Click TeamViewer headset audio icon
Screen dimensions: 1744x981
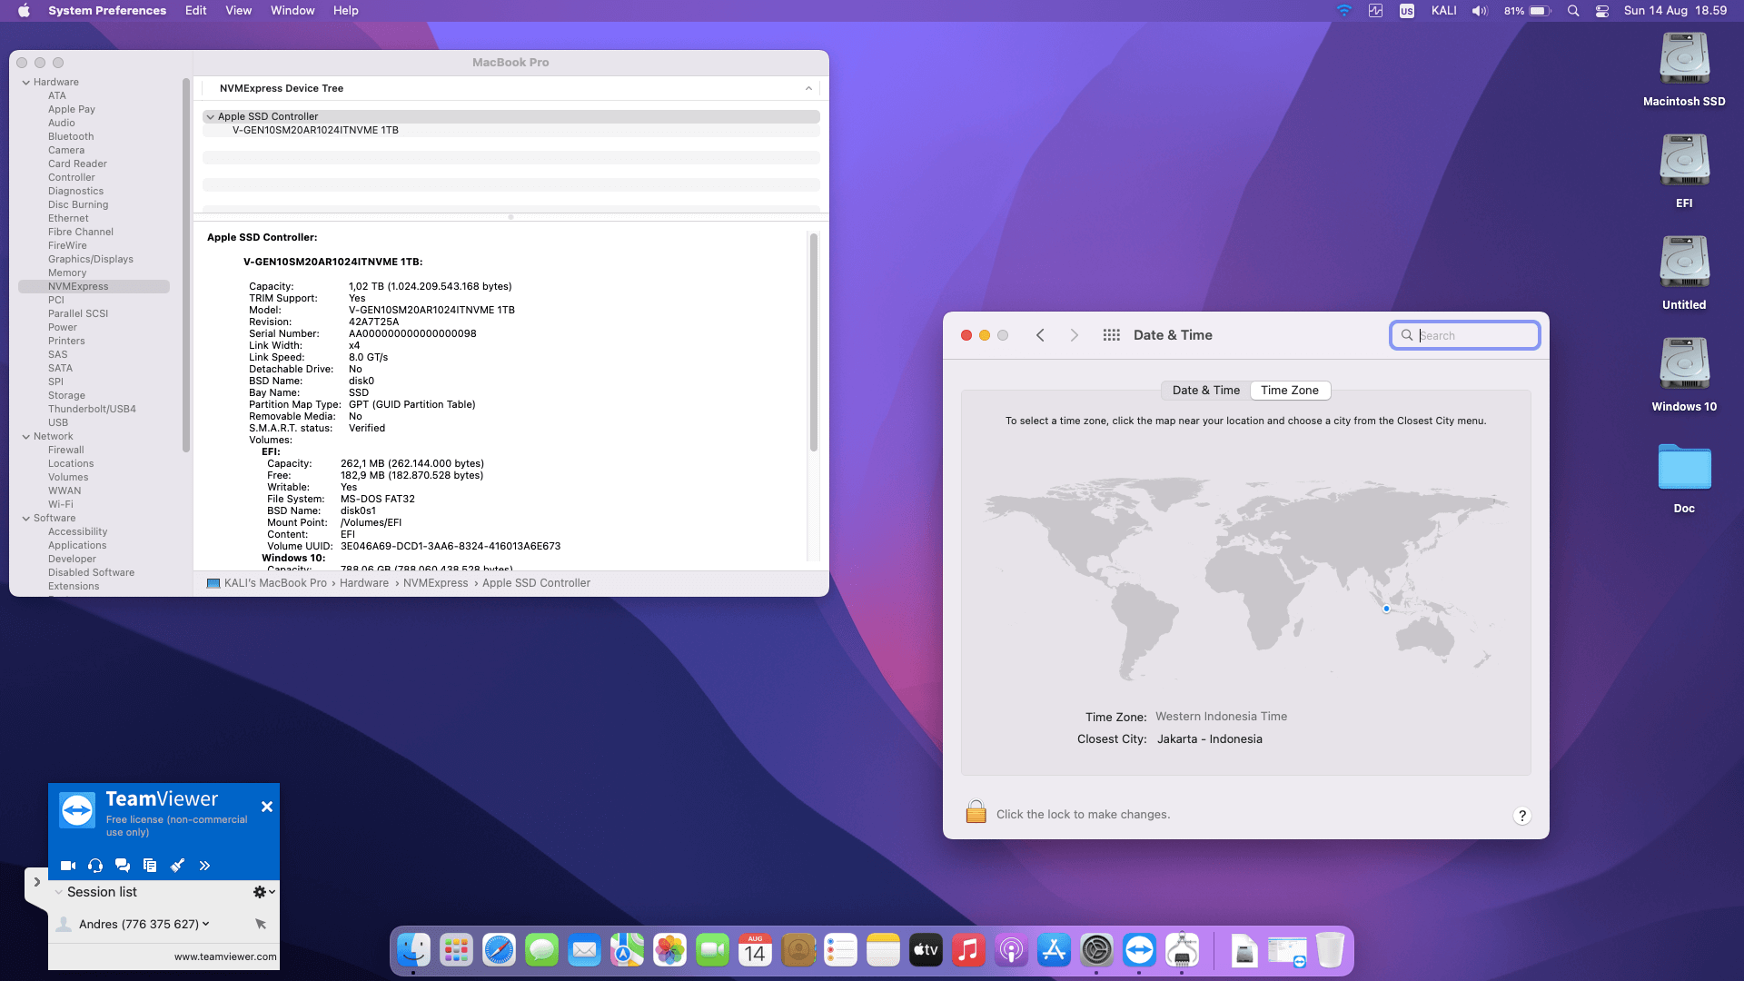pos(95,866)
